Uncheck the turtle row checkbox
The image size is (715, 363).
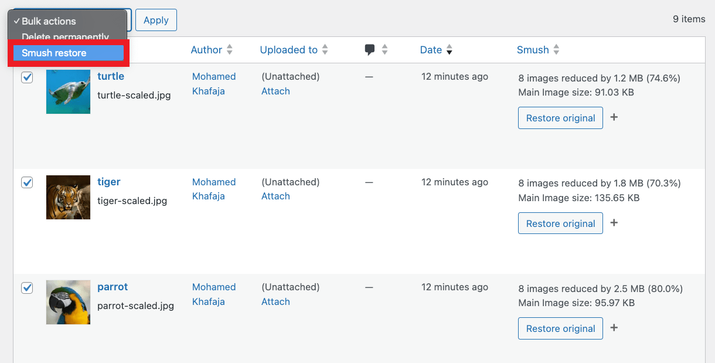click(x=27, y=77)
